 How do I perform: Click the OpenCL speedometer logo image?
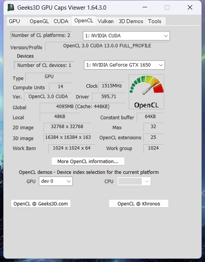[146, 92]
